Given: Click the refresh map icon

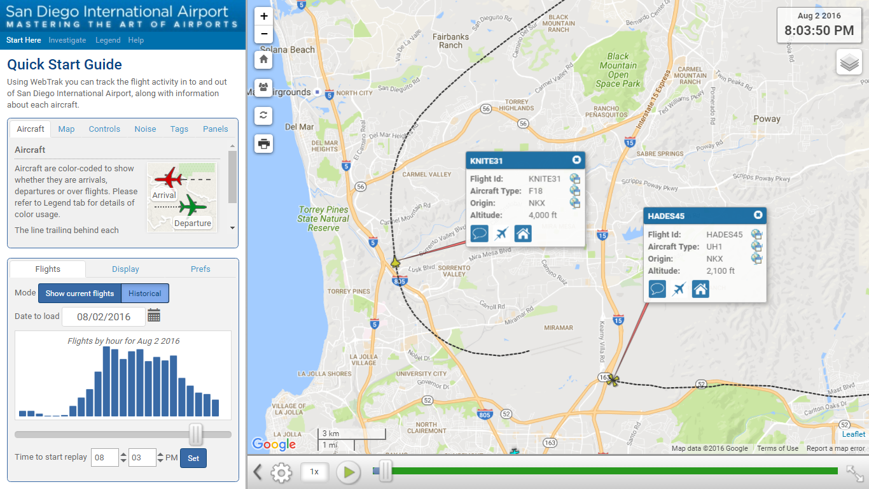Looking at the screenshot, I should (x=264, y=115).
